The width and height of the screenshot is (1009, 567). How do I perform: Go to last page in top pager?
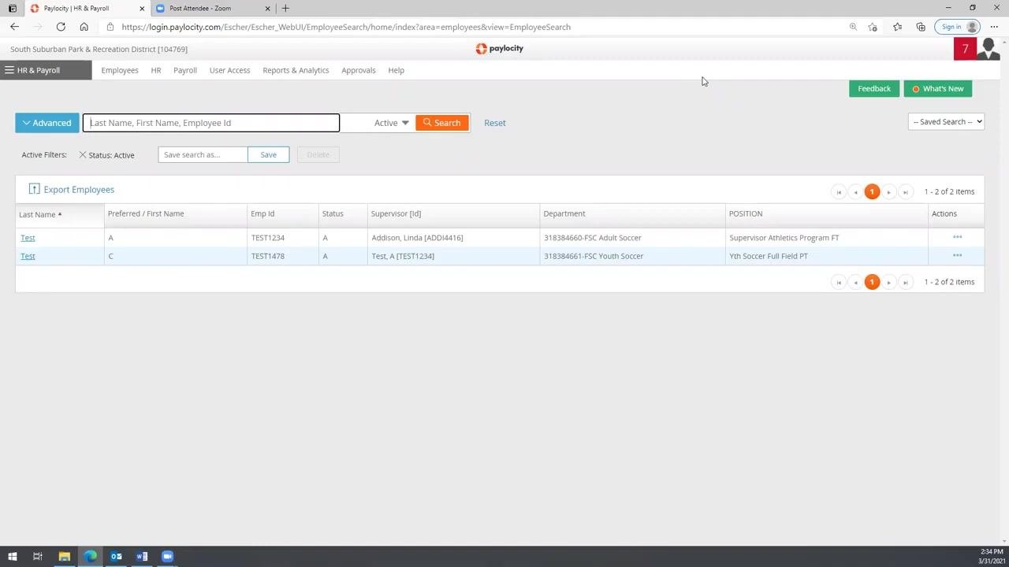pyautogui.click(x=905, y=191)
